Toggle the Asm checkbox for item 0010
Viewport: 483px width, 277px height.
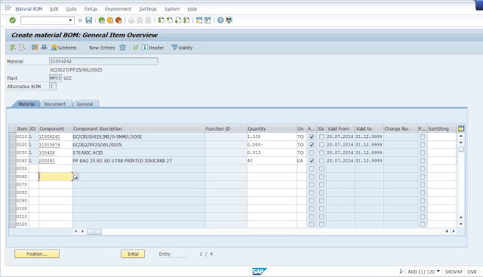[x=312, y=137]
